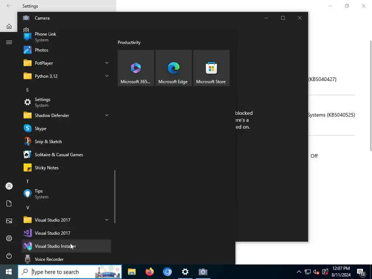Viewport: 372px width, 279px height.
Task: Expand PotPlayer folder chevron
Action: 107,63
